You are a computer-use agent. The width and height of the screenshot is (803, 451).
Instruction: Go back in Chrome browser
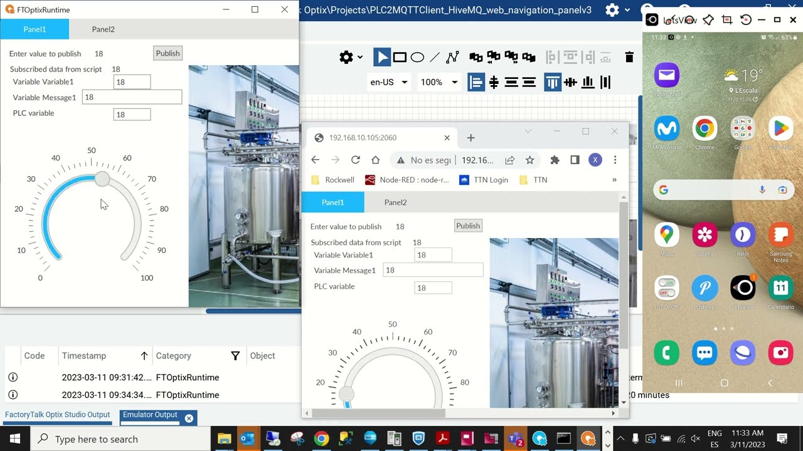coord(316,160)
